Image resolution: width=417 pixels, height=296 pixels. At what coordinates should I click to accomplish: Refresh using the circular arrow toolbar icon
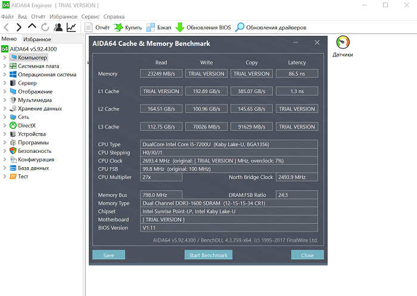click(x=45, y=27)
